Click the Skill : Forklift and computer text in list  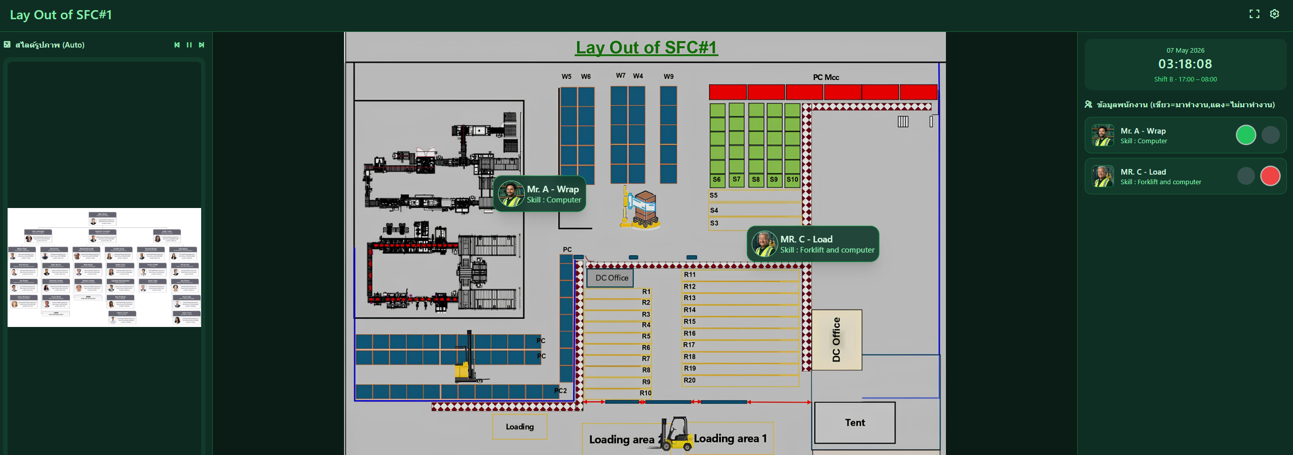1161,182
